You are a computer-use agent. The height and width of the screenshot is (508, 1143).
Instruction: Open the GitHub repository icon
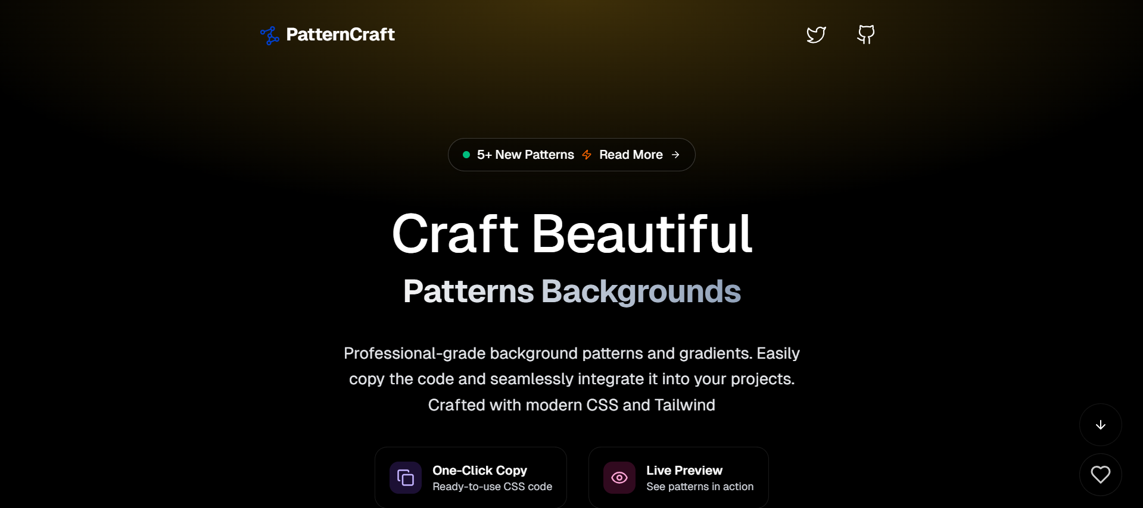(x=865, y=35)
